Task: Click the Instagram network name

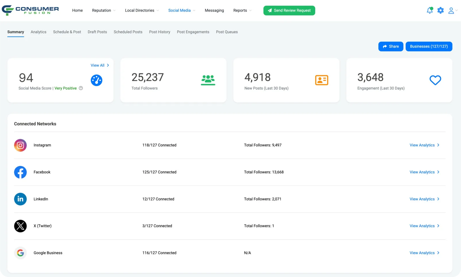Action: tap(42, 145)
